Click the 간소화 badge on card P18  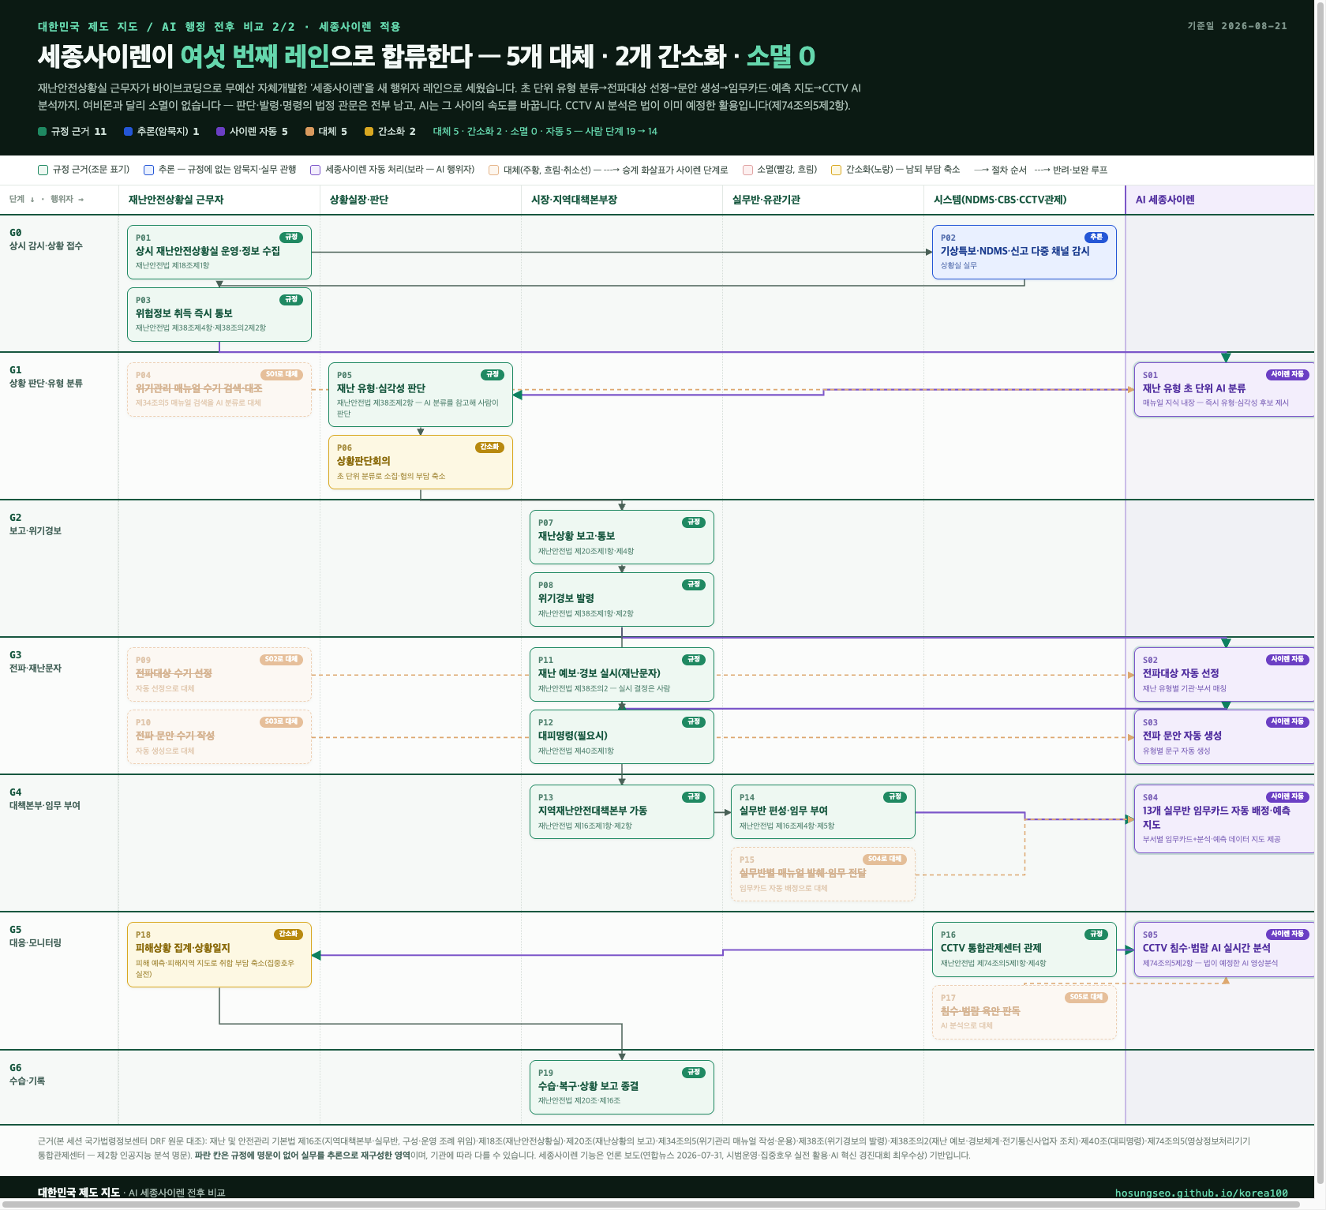289,935
